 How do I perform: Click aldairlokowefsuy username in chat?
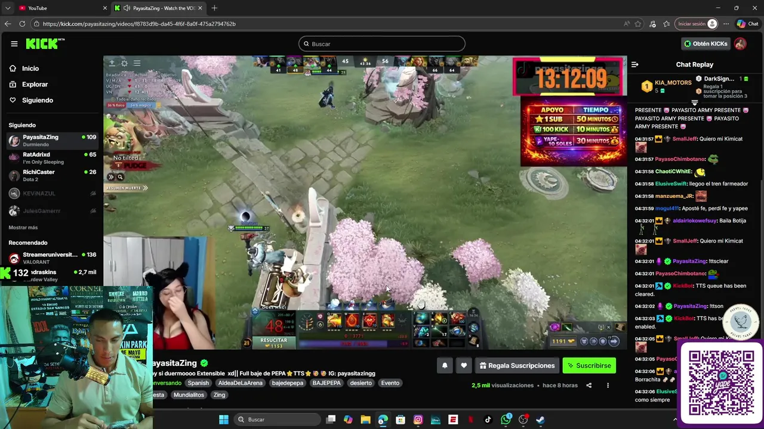[695, 220]
